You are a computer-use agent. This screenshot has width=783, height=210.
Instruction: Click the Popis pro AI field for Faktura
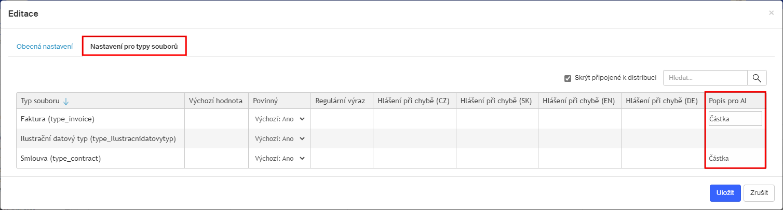click(x=735, y=119)
